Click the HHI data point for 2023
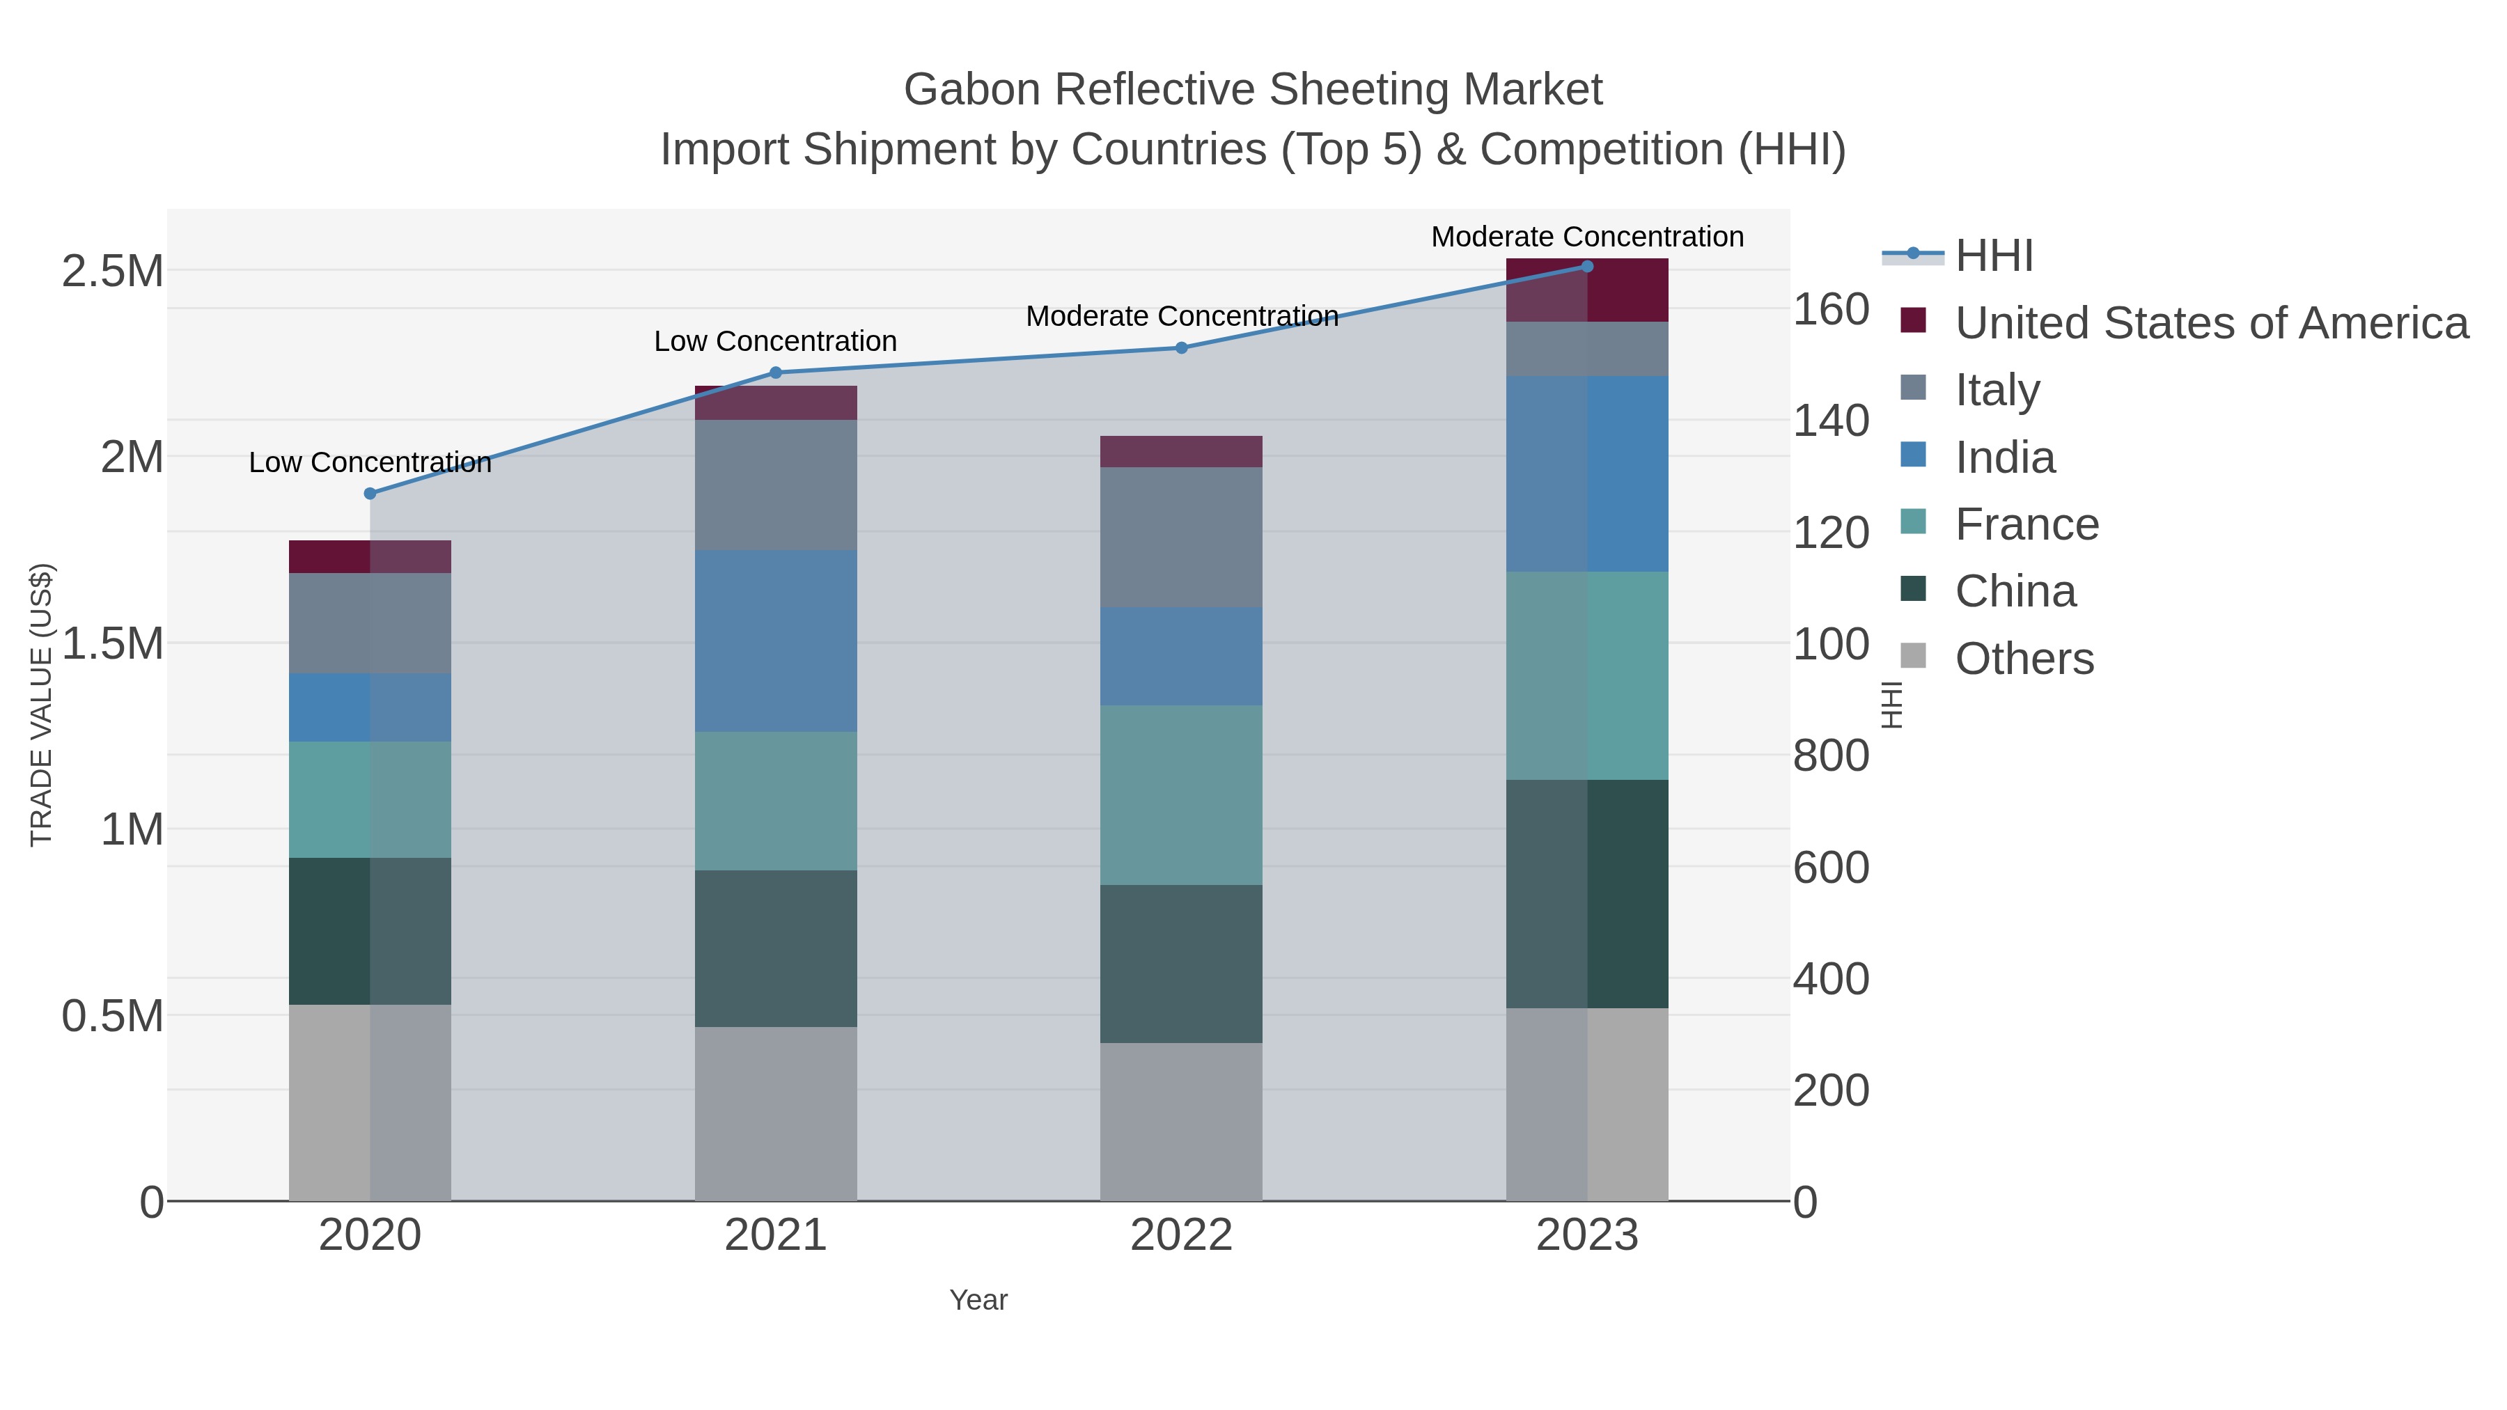The image size is (2507, 1410). pyautogui.click(x=1587, y=267)
